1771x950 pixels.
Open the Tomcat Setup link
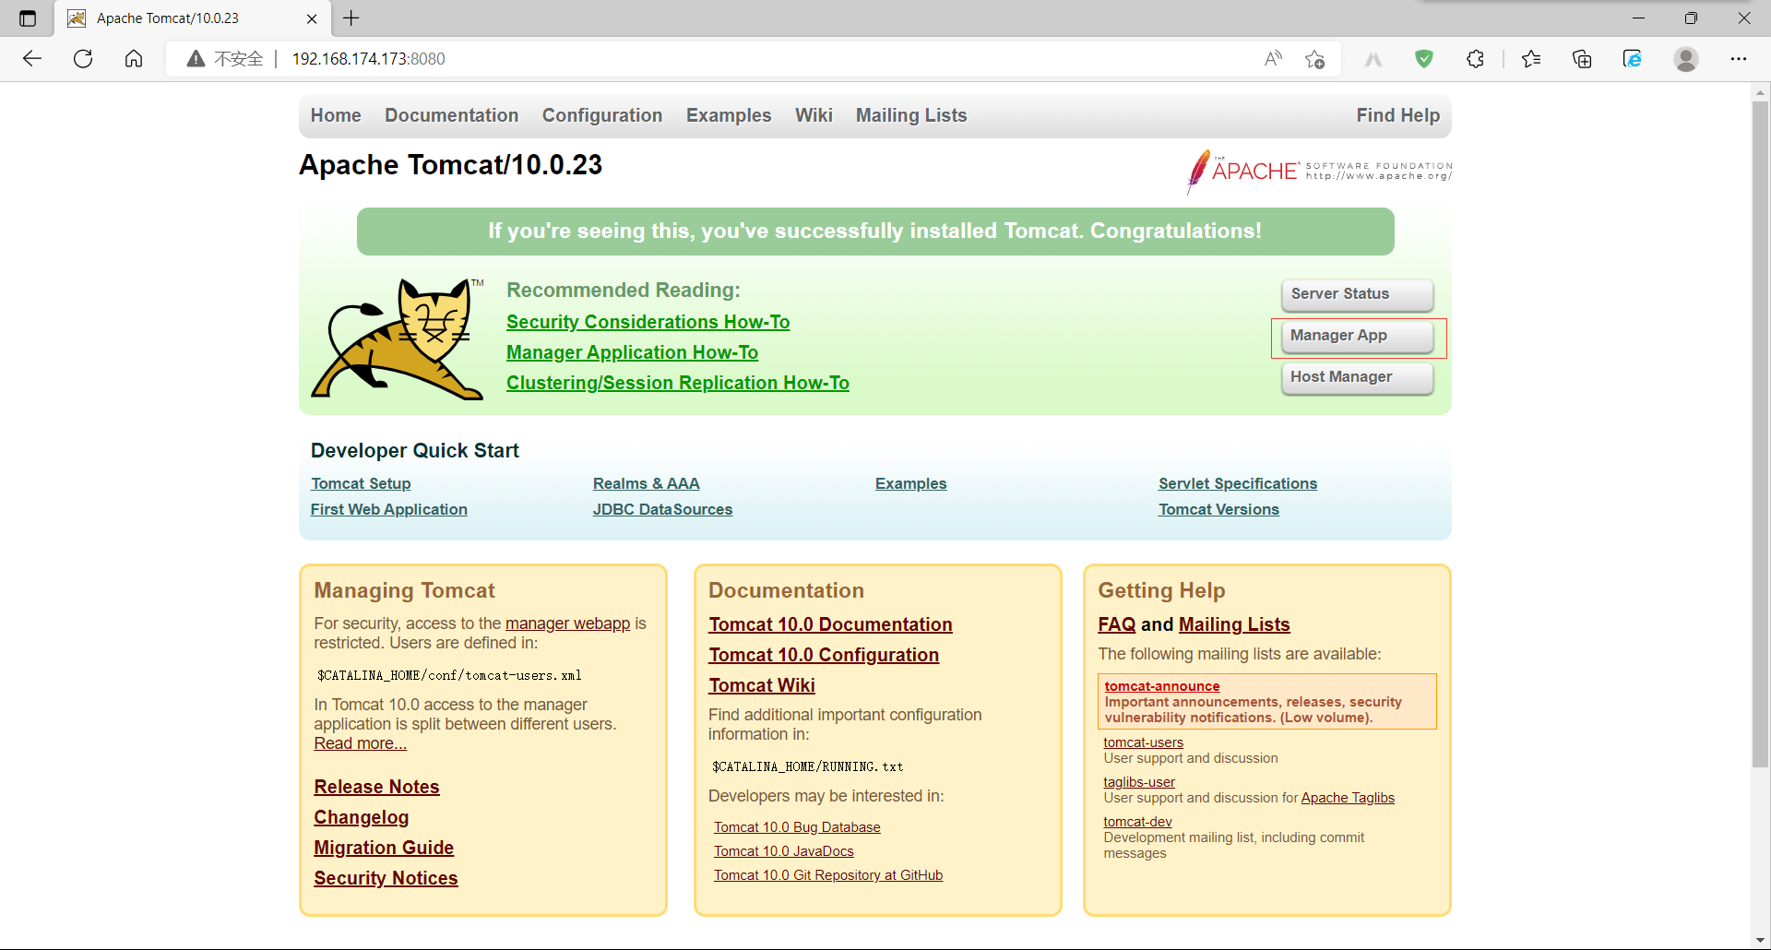pos(361,483)
